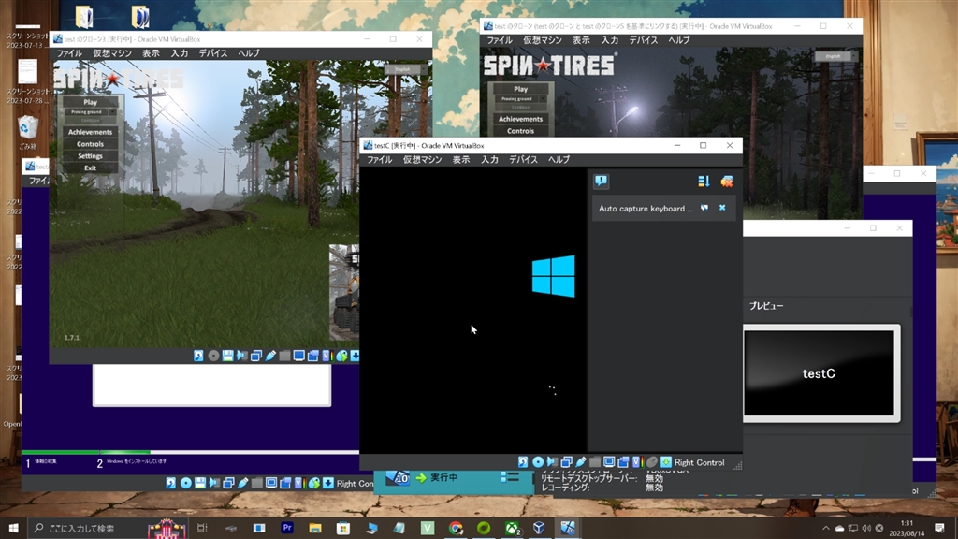
Task: Click display indicator in クローン3 status bar
Action: (x=298, y=356)
